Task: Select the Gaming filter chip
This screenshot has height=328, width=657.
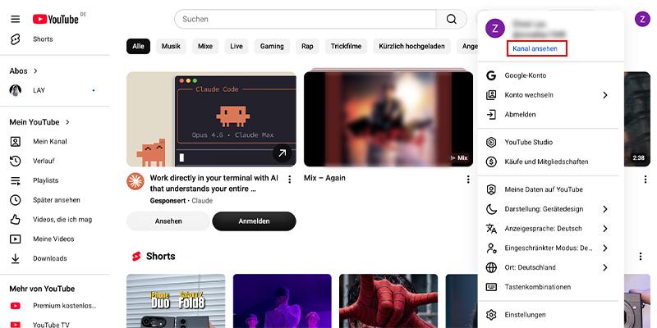Action: click(x=272, y=47)
